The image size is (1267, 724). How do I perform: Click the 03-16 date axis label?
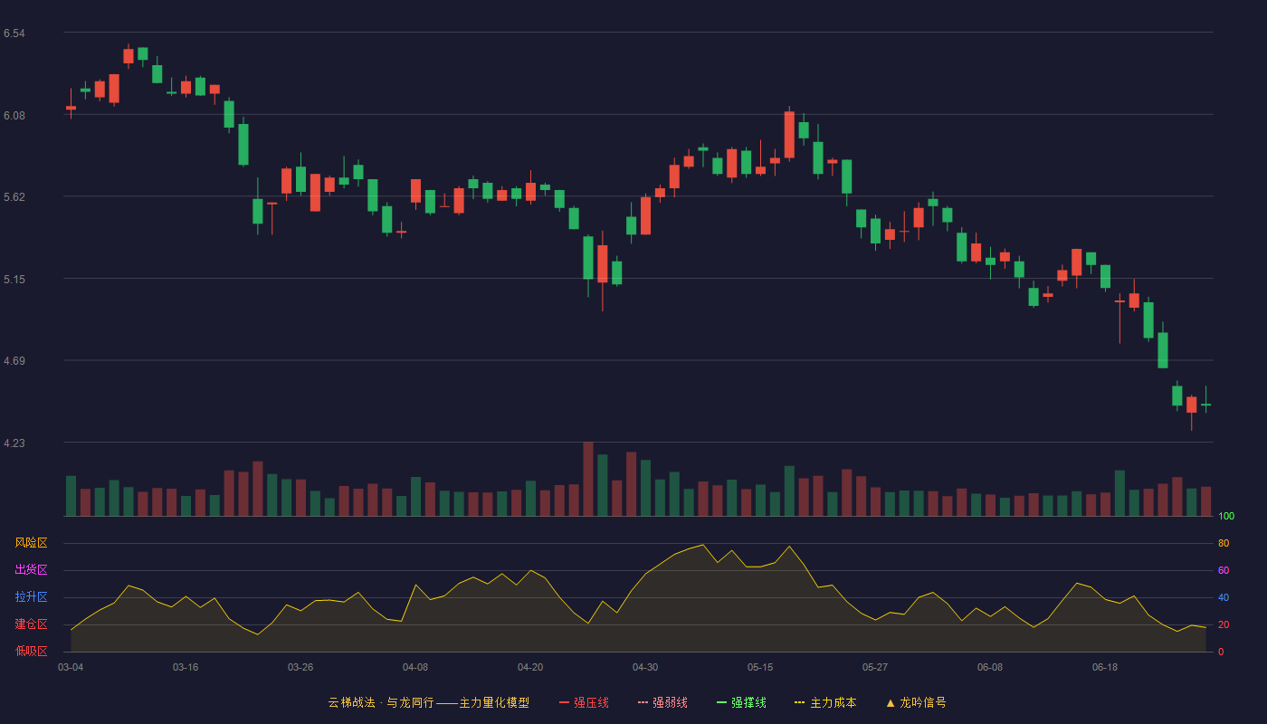(x=186, y=667)
